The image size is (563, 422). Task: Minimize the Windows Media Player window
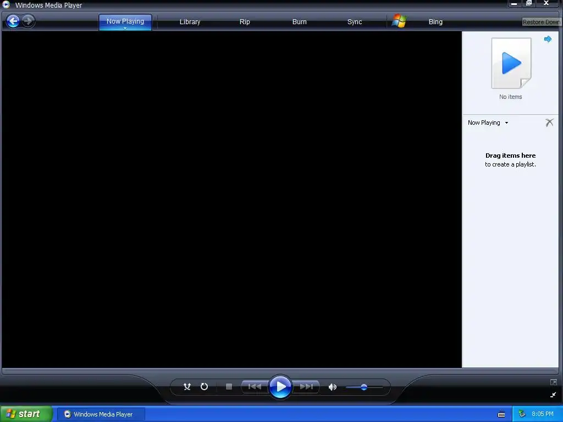tap(514, 4)
